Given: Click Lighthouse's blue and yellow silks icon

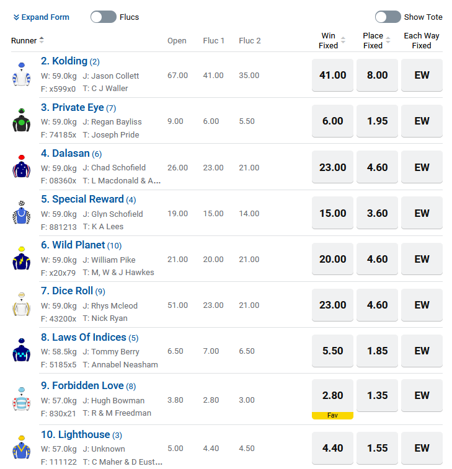Looking at the screenshot, I should point(21,448).
